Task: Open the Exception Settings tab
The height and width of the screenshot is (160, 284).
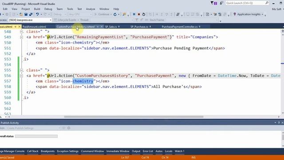Action: click(x=68, y=151)
